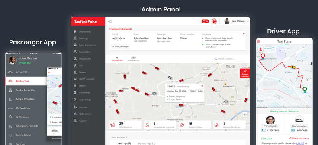Click the gray car marker near Phase 1 on Admin map

click(x=154, y=94)
